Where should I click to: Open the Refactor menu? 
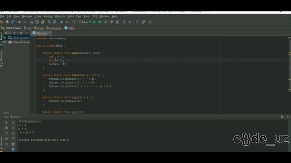coord(60,16)
